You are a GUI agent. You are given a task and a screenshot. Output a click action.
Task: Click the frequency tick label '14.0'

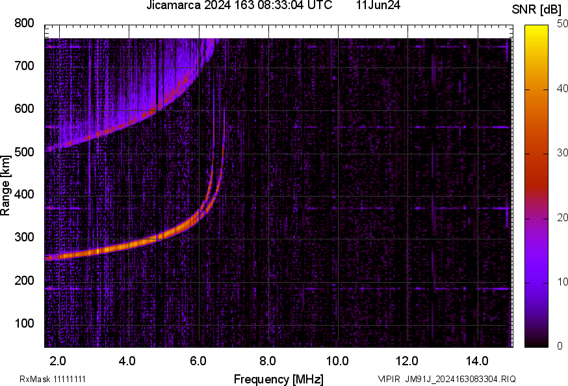click(477, 361)
